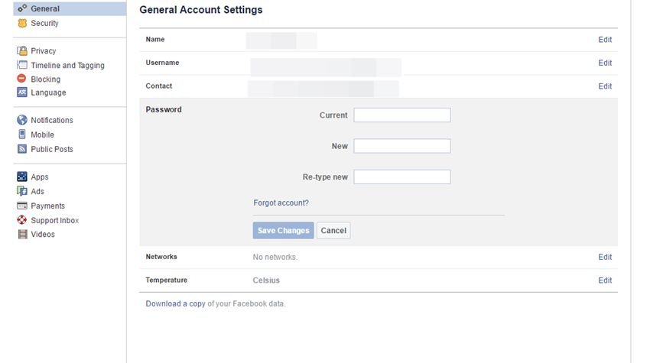Edit the Username setting
This screenshot has width=650, height=363.
point(605,63)
